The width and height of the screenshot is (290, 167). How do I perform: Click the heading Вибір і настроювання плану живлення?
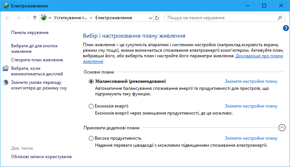[134, 35]
